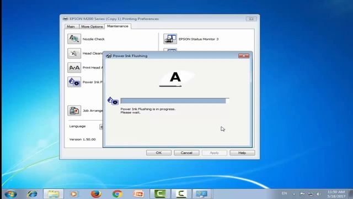Viewport: 353px width, 199px height.
Task: Click the network tray icon
Action: (x=311, y=194)
